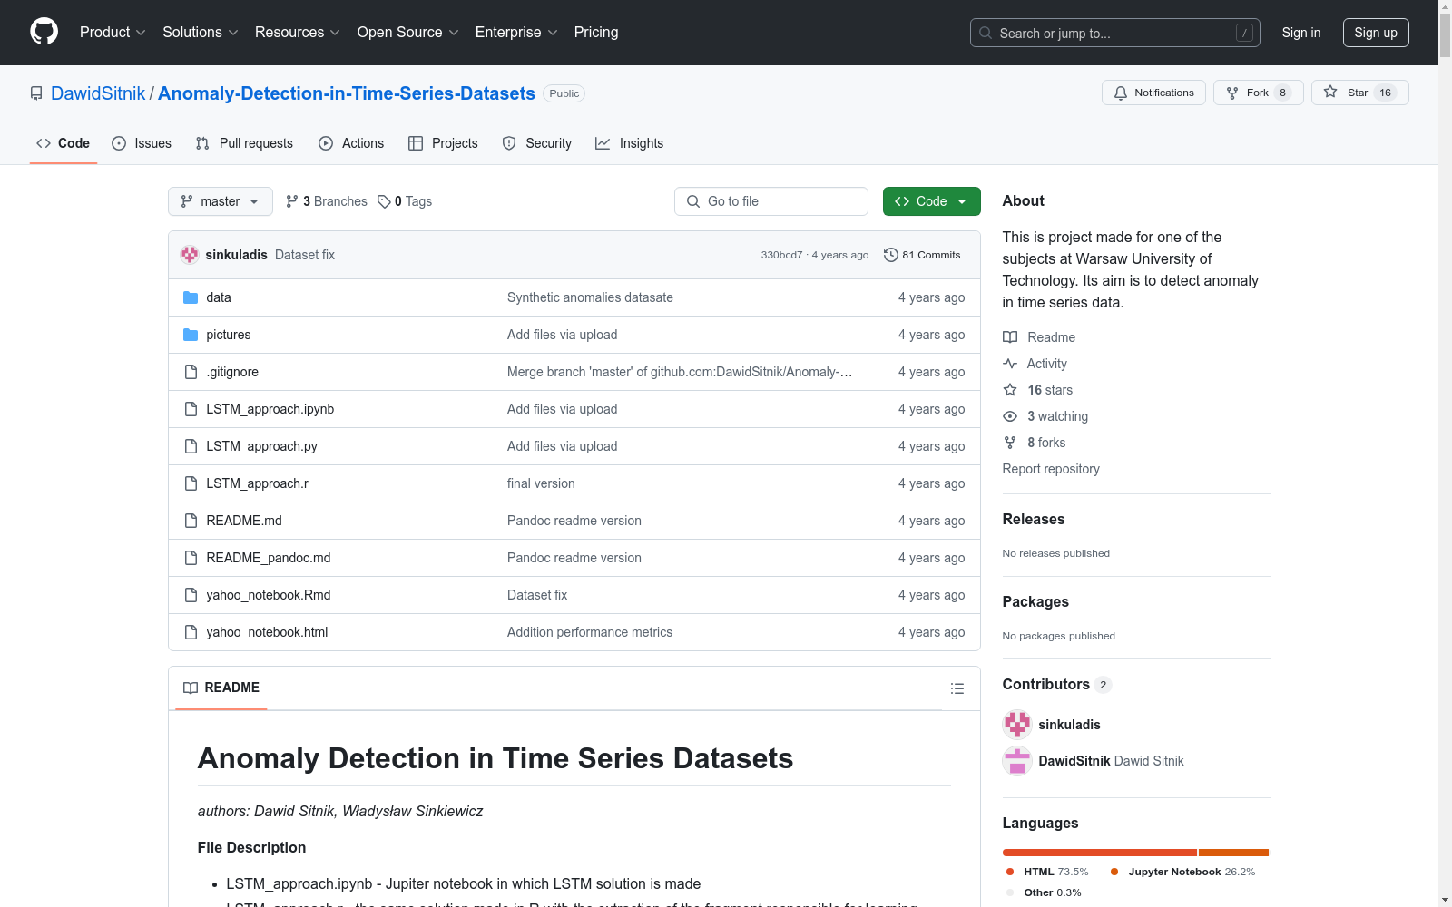Click the eye icon next to 3 watching
1452x907 pixels.
(x=1010, y=416)
